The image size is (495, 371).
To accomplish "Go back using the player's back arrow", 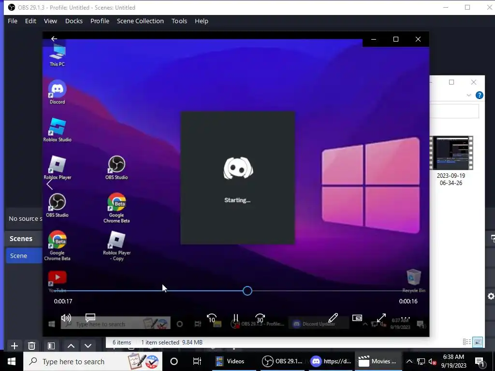I will click(54, 39).
